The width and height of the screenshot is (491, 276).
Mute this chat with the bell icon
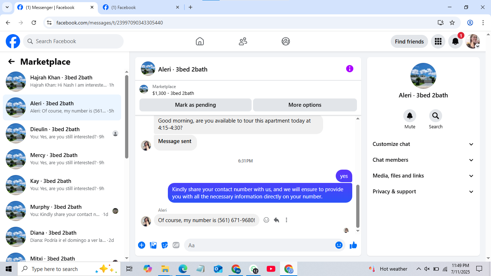(x=410, y=116)
